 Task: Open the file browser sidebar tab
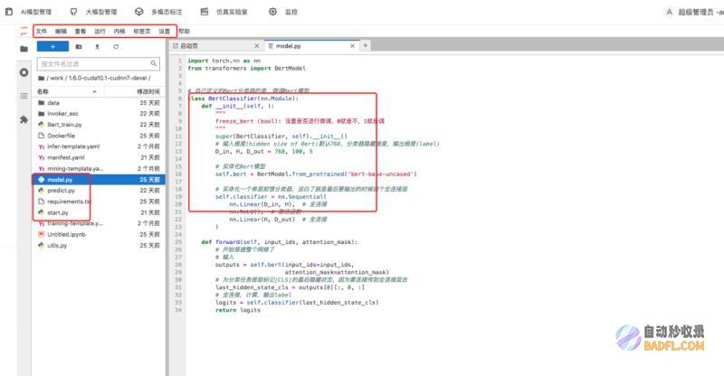click(24, 49)
